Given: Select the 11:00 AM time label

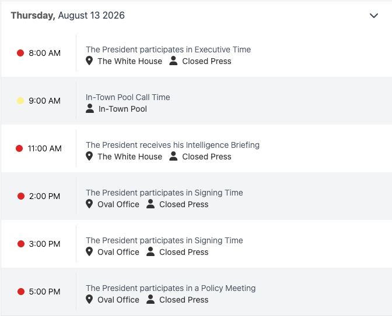Looking at the screenshot, I should 44,148.
